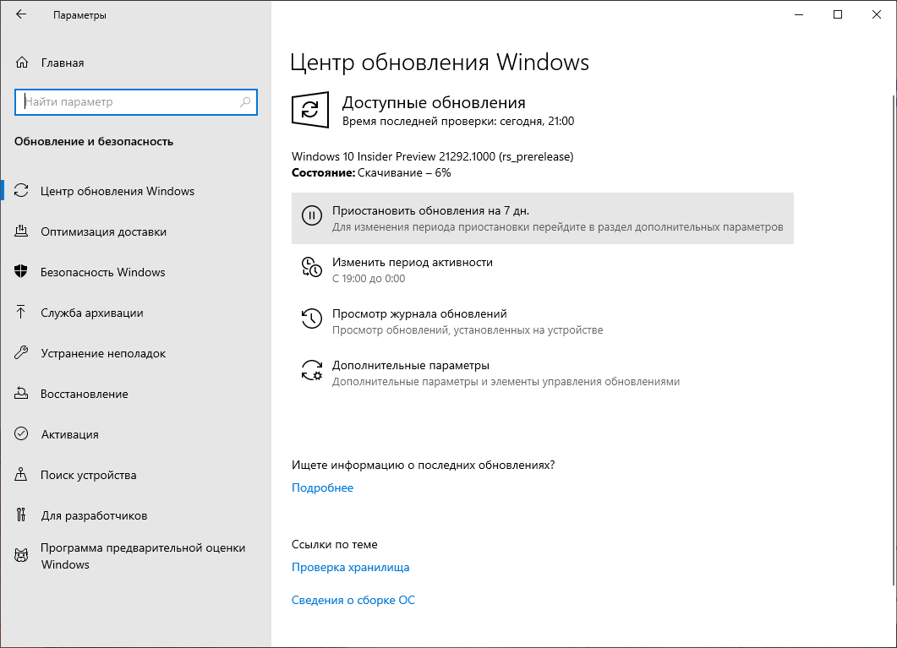Click the Activation checkmark icon

click(x=23, y=434)
